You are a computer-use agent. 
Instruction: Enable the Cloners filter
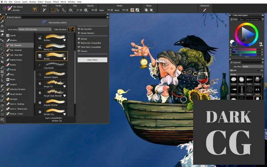coord(79,51)
